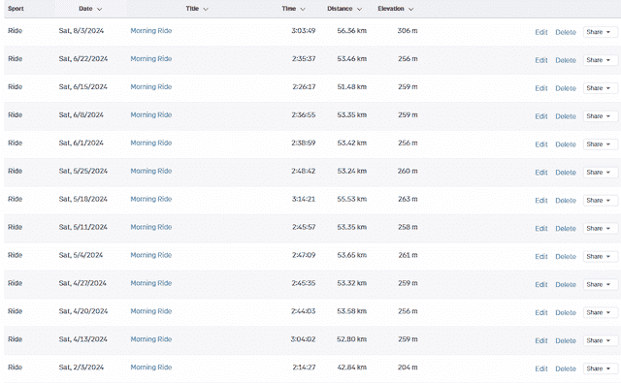Delete the 6/15/2024 ride

[x=566, y=88]
